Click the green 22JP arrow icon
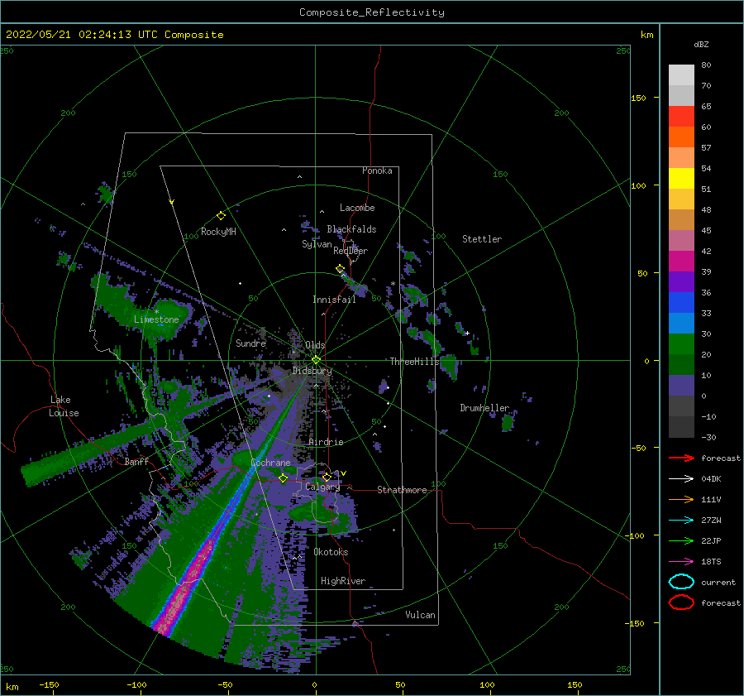 [681, 540]
